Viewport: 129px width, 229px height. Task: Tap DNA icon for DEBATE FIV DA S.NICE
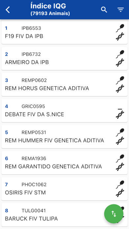[120, 114]
